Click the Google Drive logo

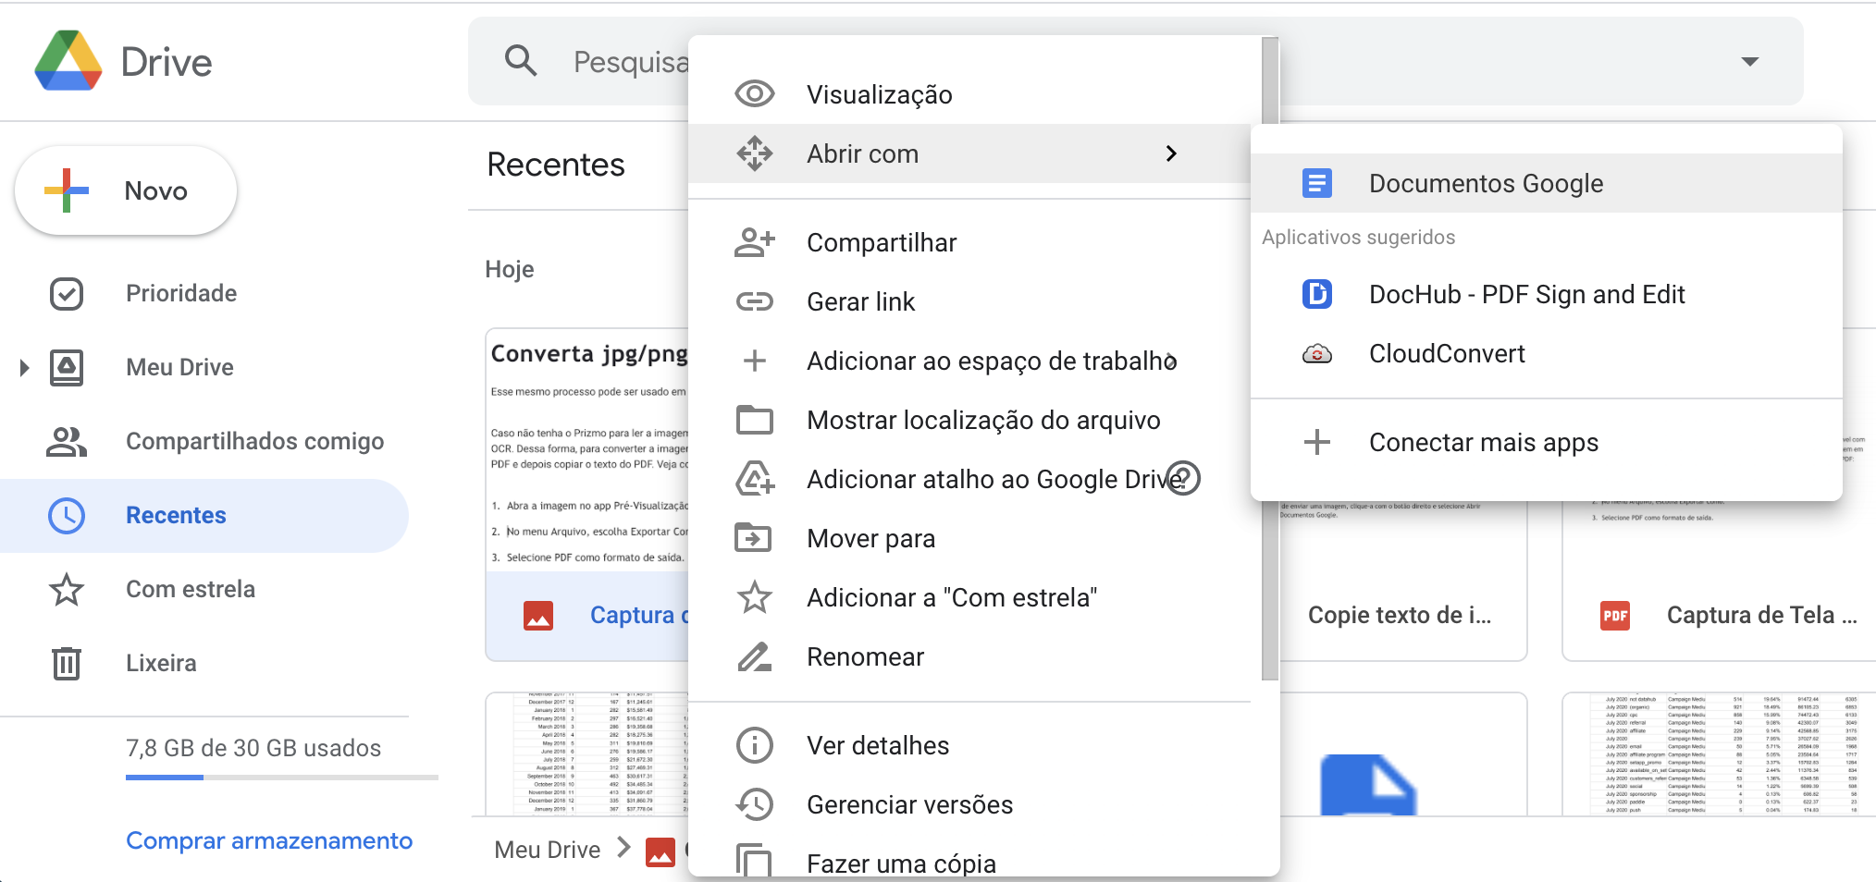(x=68, y=61)
